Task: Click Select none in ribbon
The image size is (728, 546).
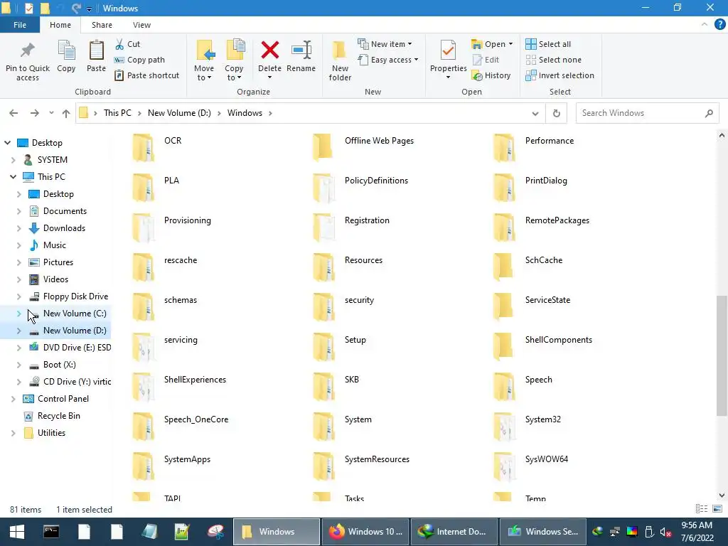Action: pyautogui.click(x=553, y=60)
